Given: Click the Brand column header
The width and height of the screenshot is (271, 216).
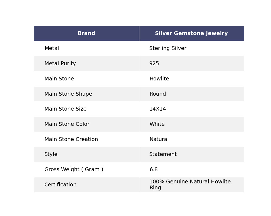Looking at the screenshot, I should (x=86, y=33).
